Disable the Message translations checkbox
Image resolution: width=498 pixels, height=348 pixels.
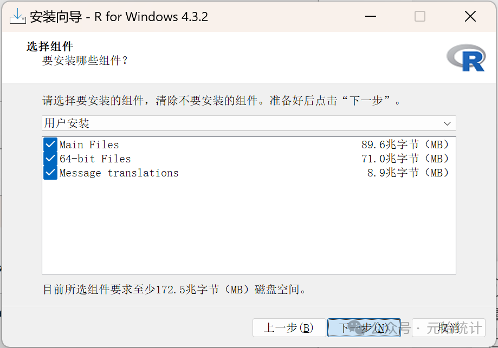coord(50,173)
